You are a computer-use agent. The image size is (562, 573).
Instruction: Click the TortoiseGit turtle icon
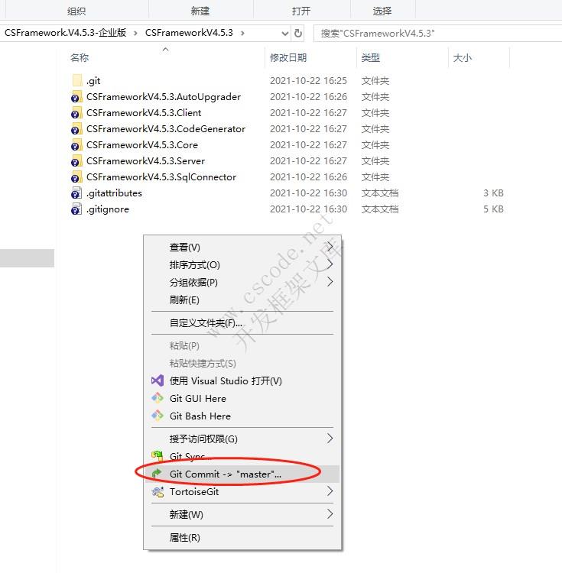click(158, 492)
